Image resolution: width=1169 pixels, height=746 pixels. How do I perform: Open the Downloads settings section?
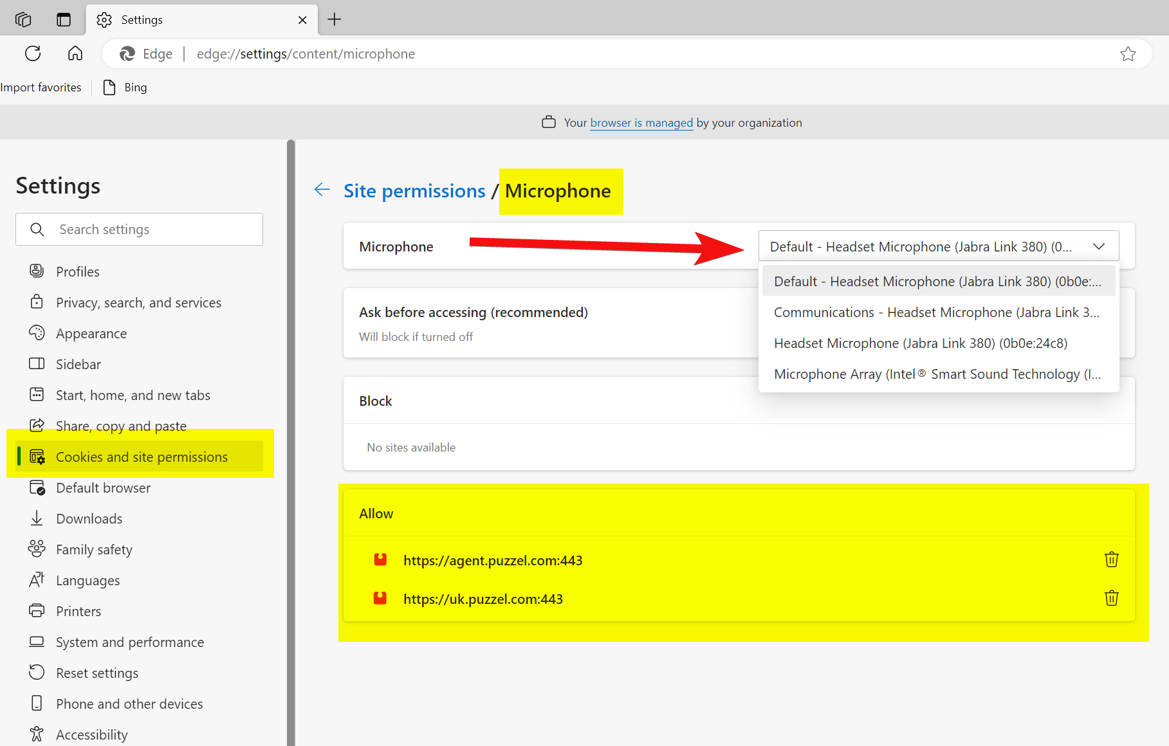click(89, 519)
